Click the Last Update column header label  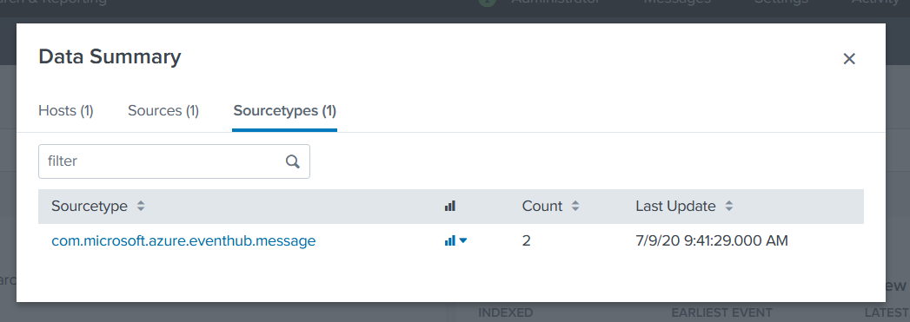pyautogui.click(x=675, y=207)
